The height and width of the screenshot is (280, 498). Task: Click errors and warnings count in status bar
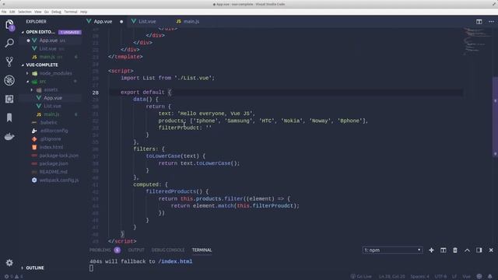(x=14, y=276)
